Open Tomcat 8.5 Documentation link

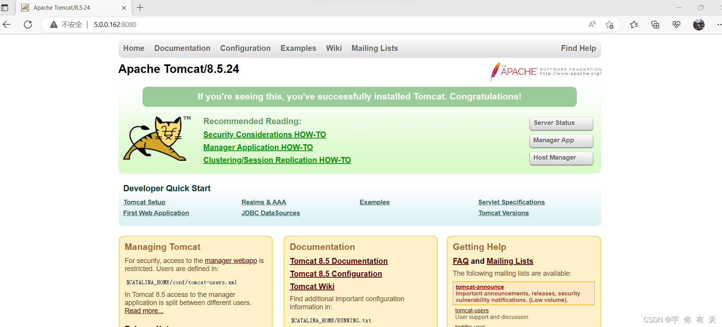(x=339, y=261)
